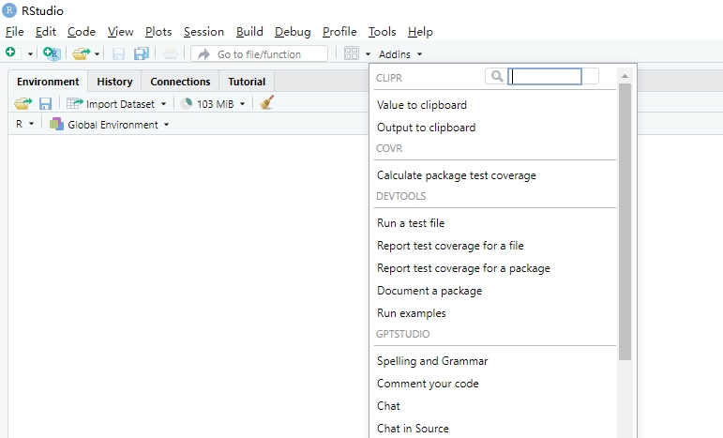Click the Save current document icon
The image size is (723, 438).
(x=118, y=54)
